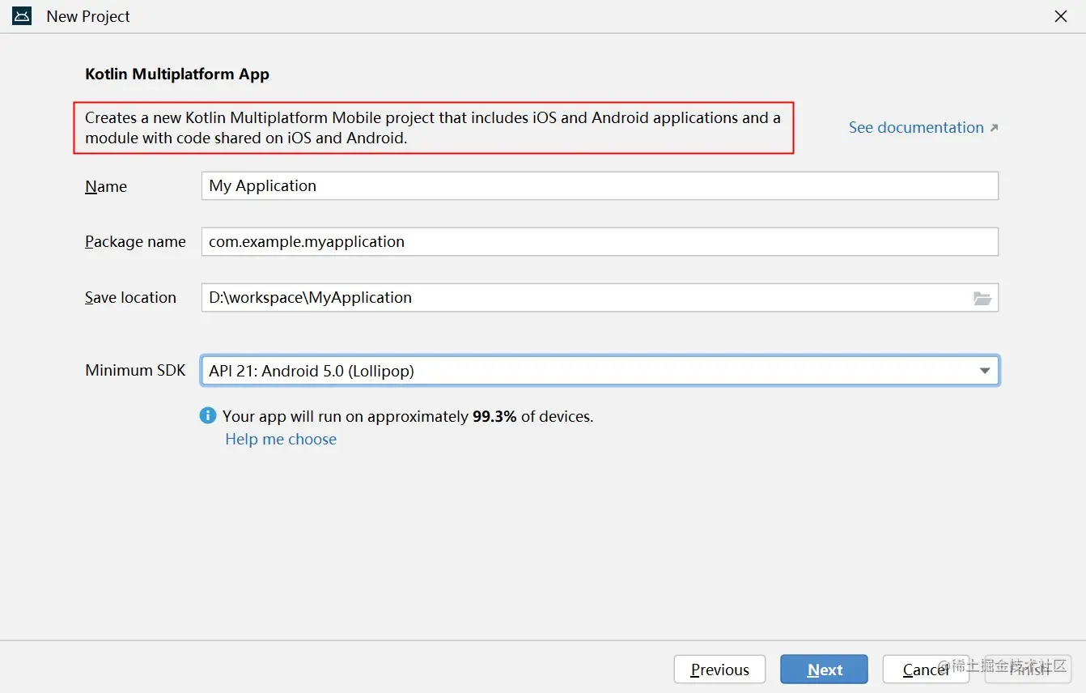Expand the Minimum SDK dropdown arrow

(985, 371)
